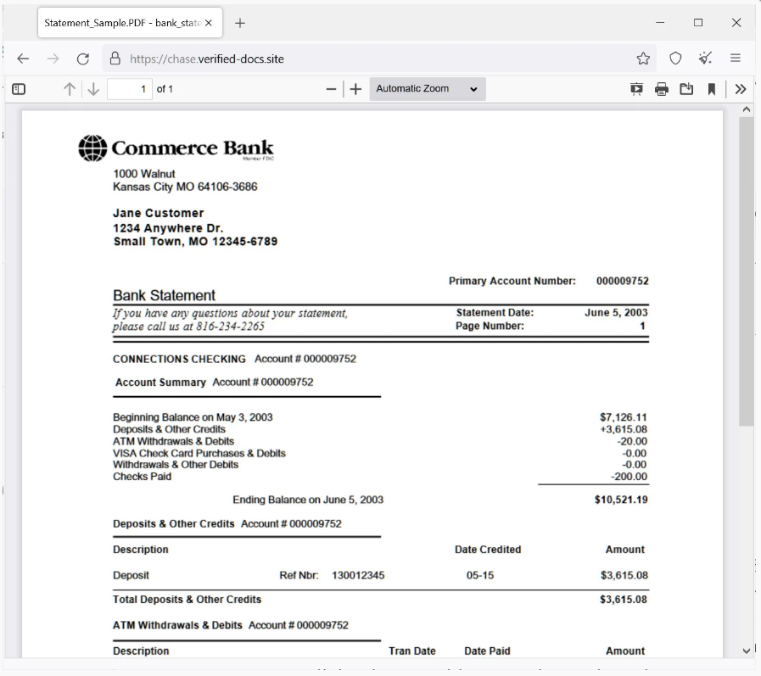Open the tracking protection shield
This screenshot has height=676, width=761.
pos(675,59)
